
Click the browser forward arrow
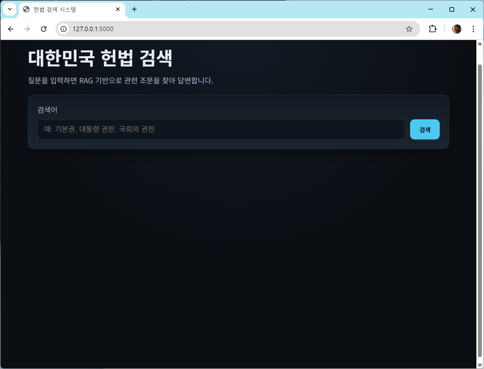click(x=27, y=29)
